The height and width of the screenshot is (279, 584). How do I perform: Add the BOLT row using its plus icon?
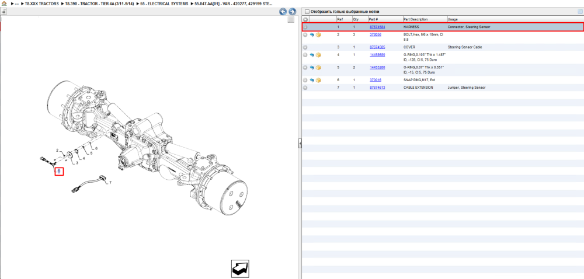(305, 34)
